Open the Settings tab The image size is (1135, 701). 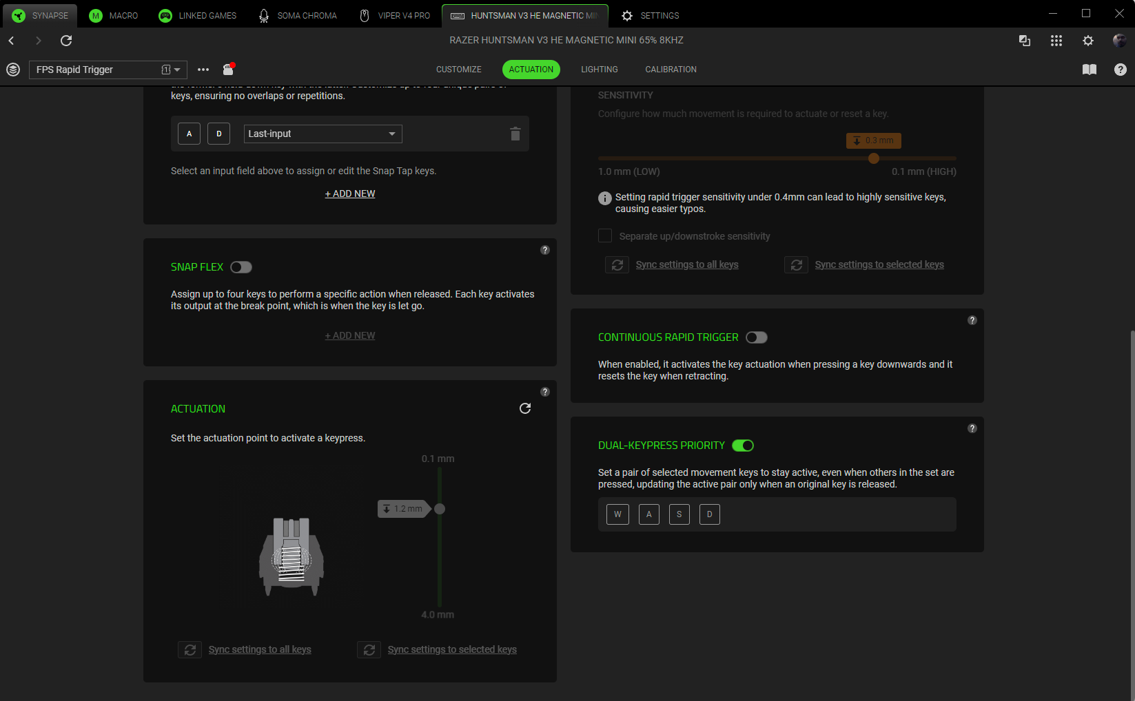point(651,15)
